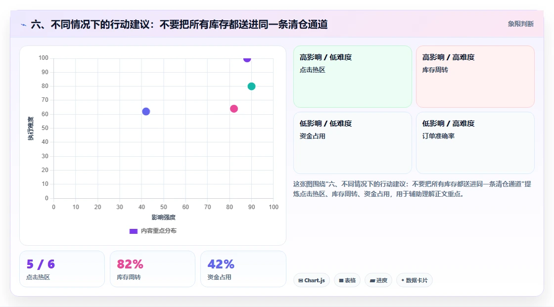Click the section title 六、不同情况下的行动建议
The width and height of the screenshot is (554, 307).
pos(179,24)
